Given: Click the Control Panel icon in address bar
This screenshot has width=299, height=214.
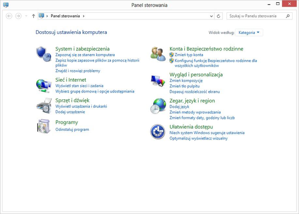Looking at the screenshot, I should tap(41, 16).
